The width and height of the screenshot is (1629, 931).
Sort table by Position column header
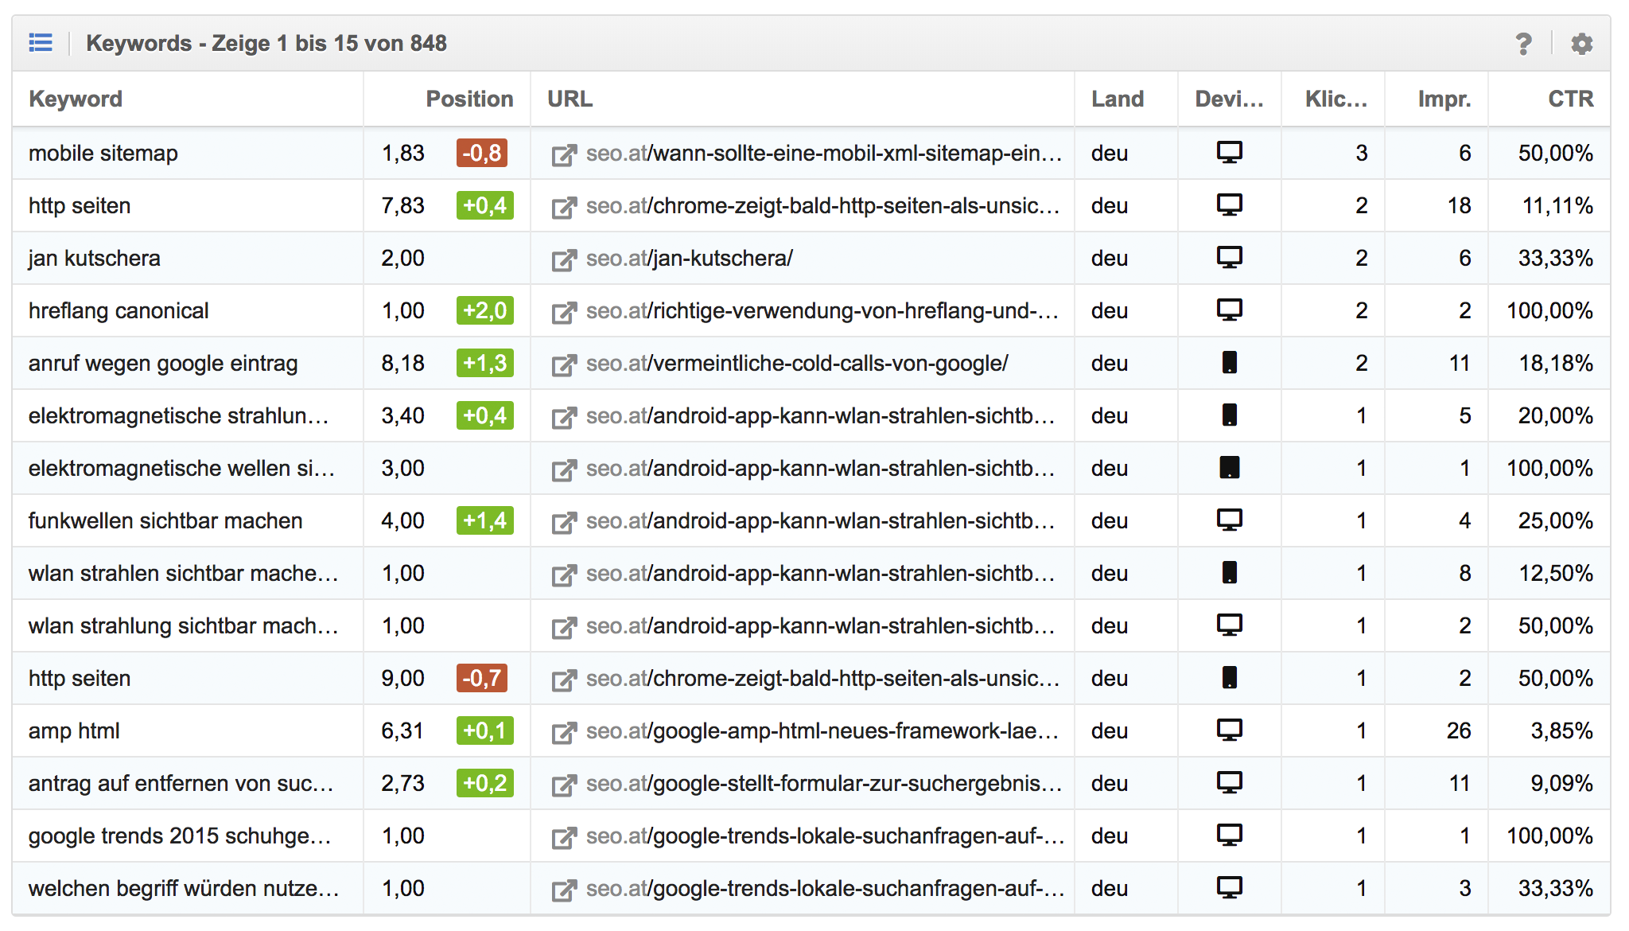click(x=469, y=99)
